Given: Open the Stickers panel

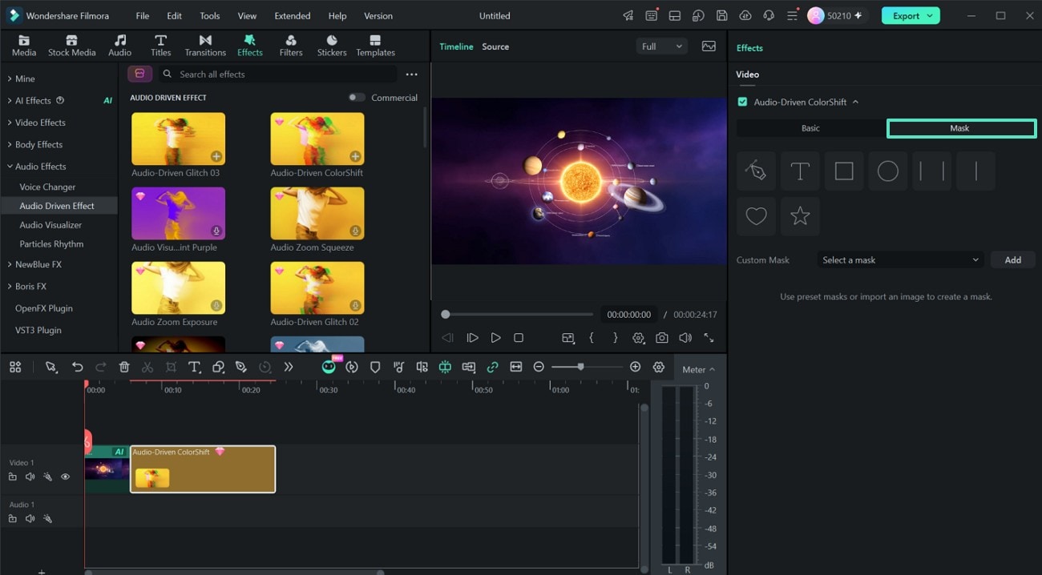Looking at the screenshot, I should point(332,46).
